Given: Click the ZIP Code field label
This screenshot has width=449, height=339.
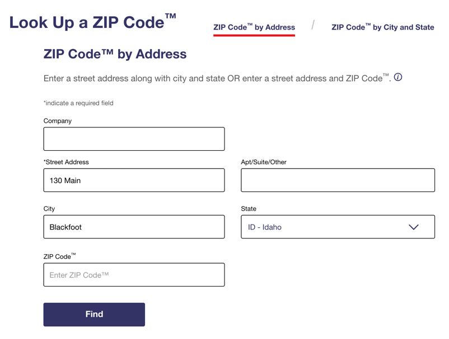Looking at the screenshot, I should (x=59, y=256).
